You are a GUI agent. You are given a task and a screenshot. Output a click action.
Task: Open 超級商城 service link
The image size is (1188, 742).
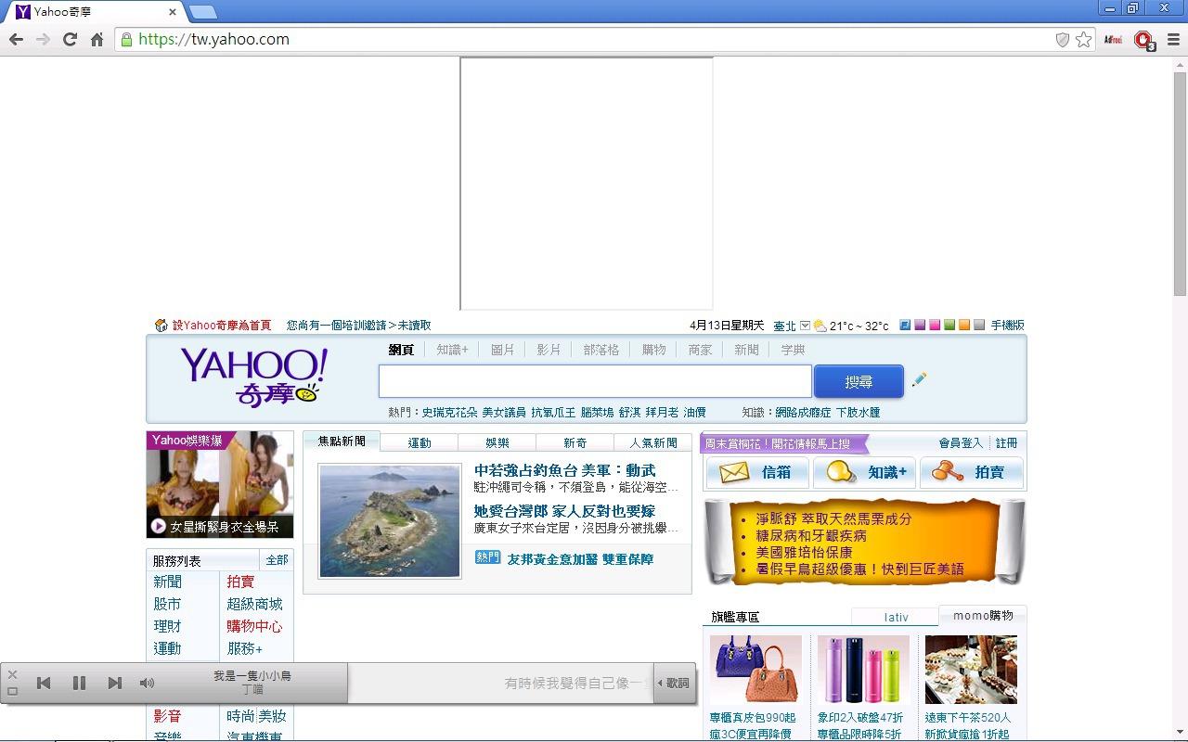[254, 604]
